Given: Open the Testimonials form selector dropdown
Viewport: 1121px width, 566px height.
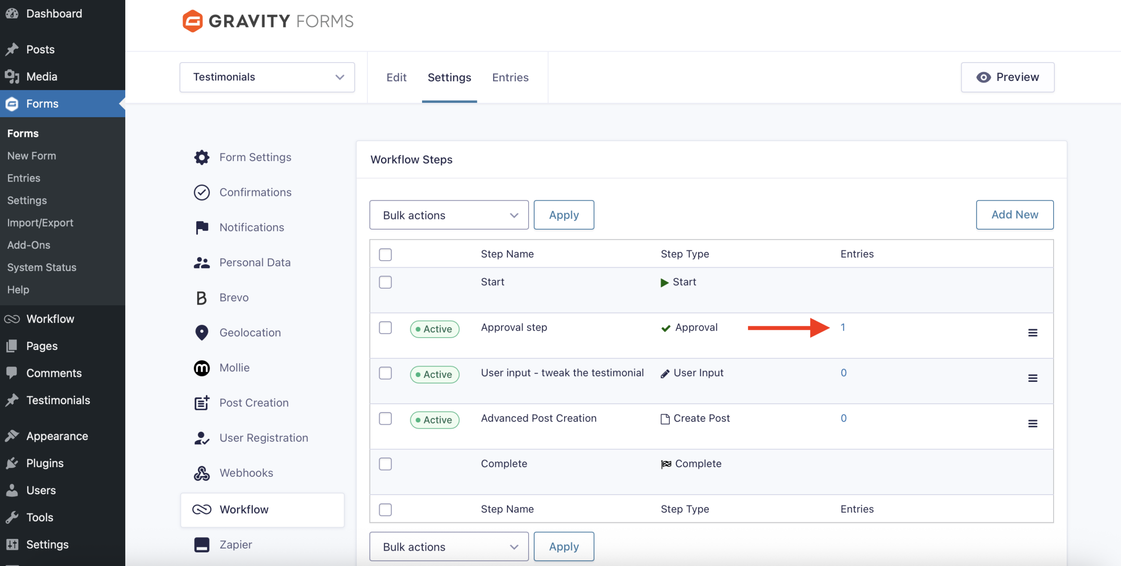Looking at the screenshot, I should pyautogui.click(x=267, y=77).
